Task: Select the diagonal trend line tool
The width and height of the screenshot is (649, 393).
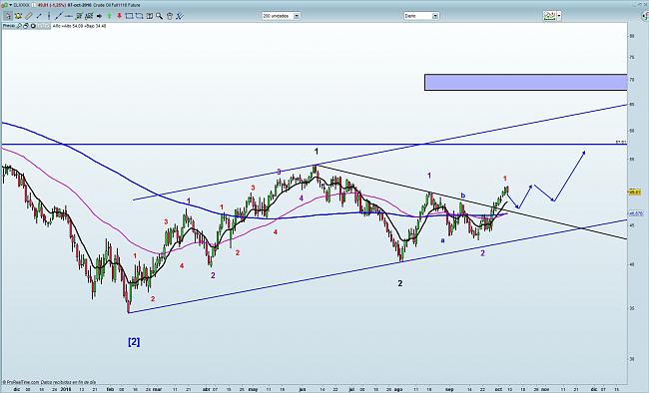Action: [x=59, y=16]
